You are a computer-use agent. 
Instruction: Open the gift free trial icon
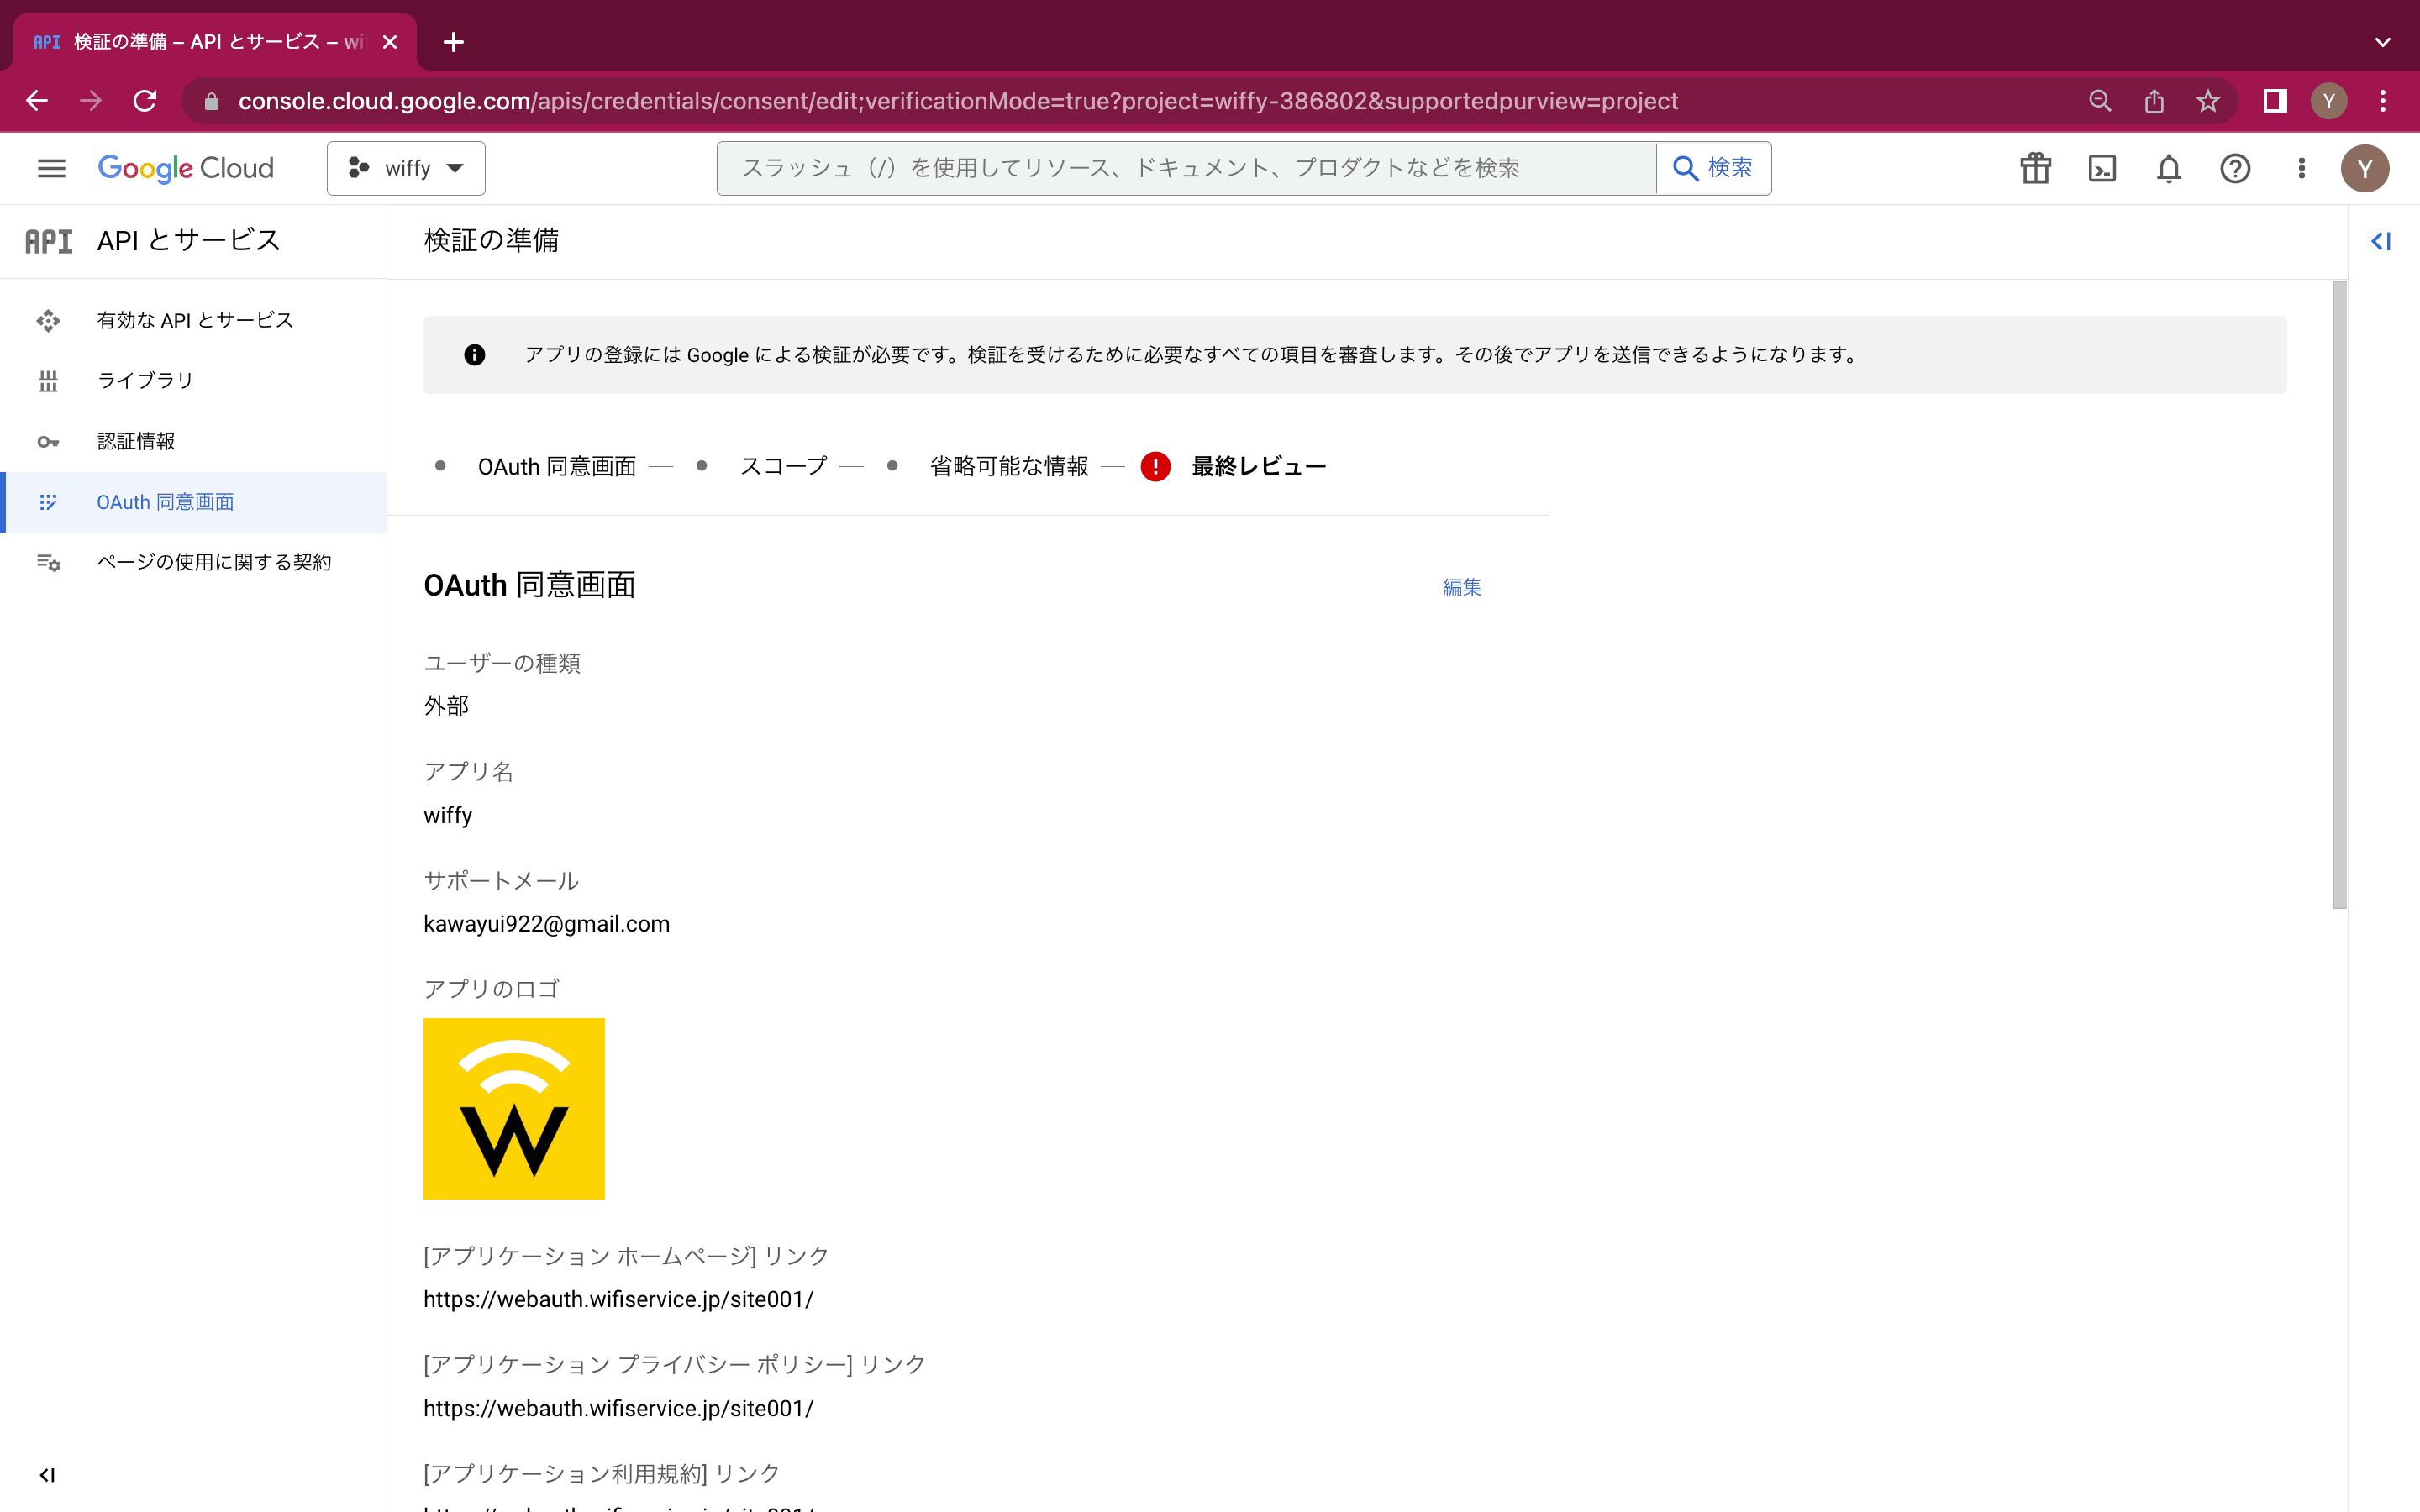pyautogui.click(x=2035, y=168)
